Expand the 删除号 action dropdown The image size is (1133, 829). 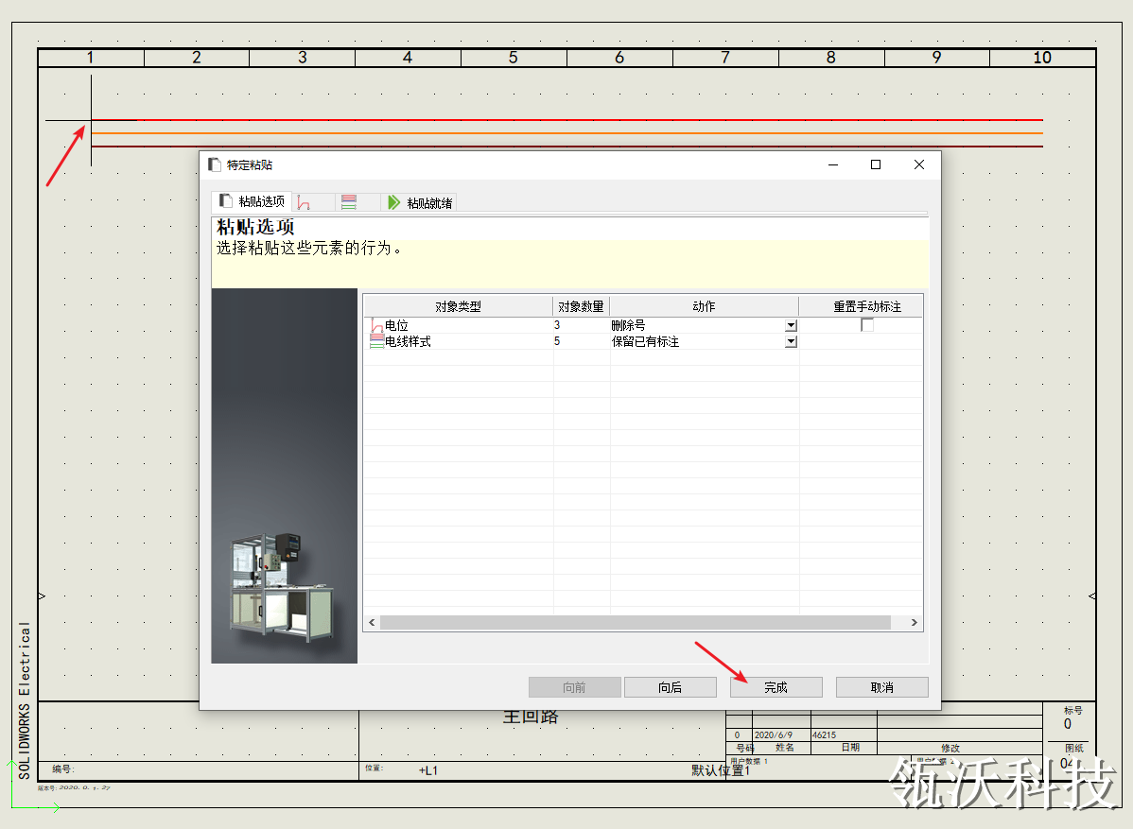tap(791, 325)
